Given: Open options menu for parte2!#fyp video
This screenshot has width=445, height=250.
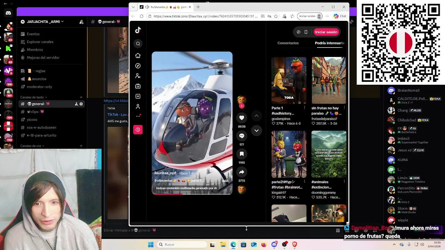Looking at the screenshot, I should tap(304, 182).
